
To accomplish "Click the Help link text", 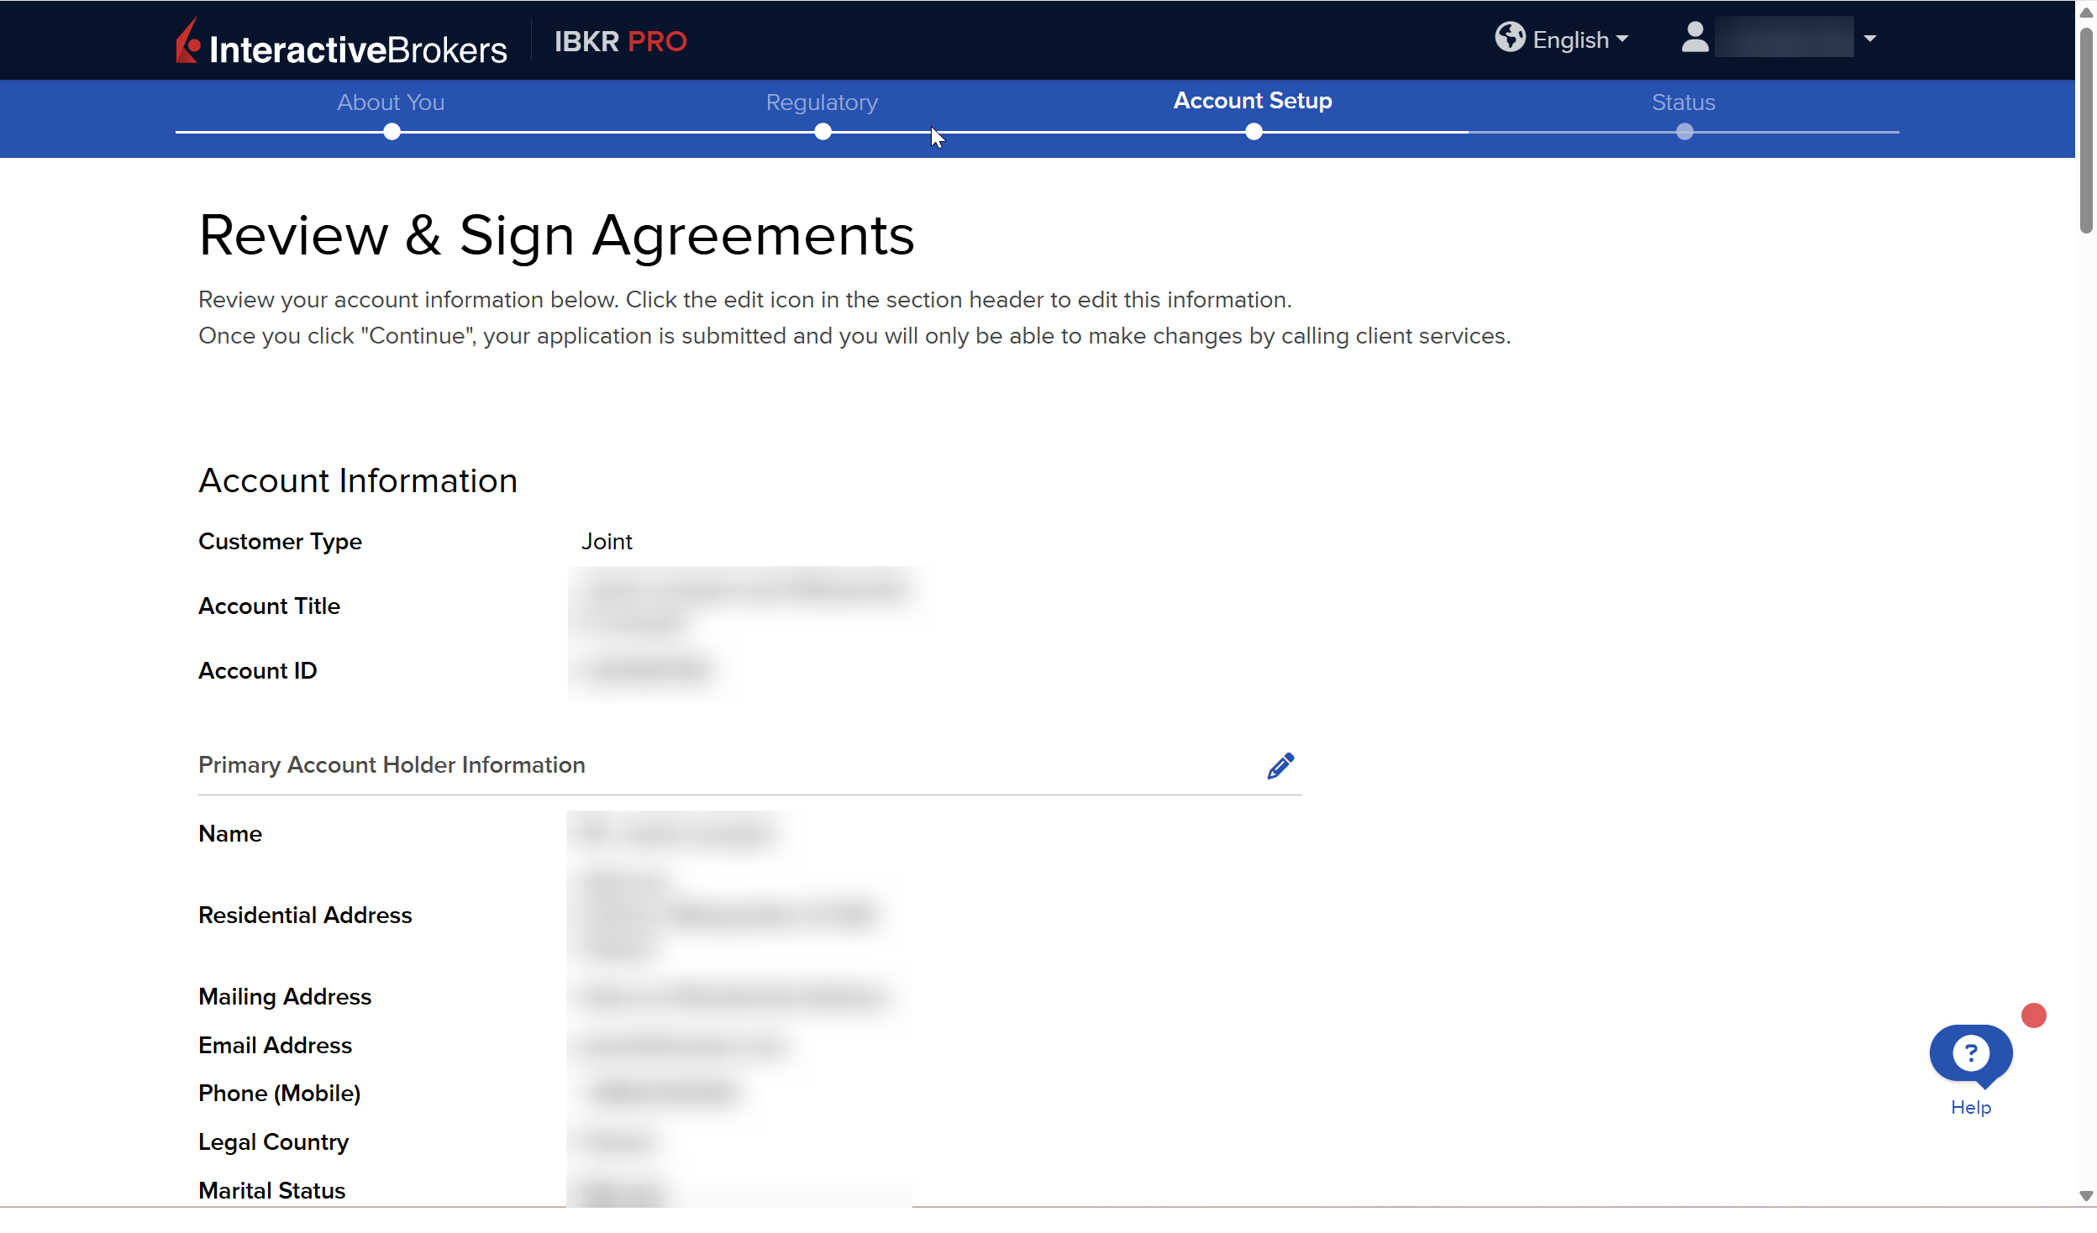I will (1970, 1107).
